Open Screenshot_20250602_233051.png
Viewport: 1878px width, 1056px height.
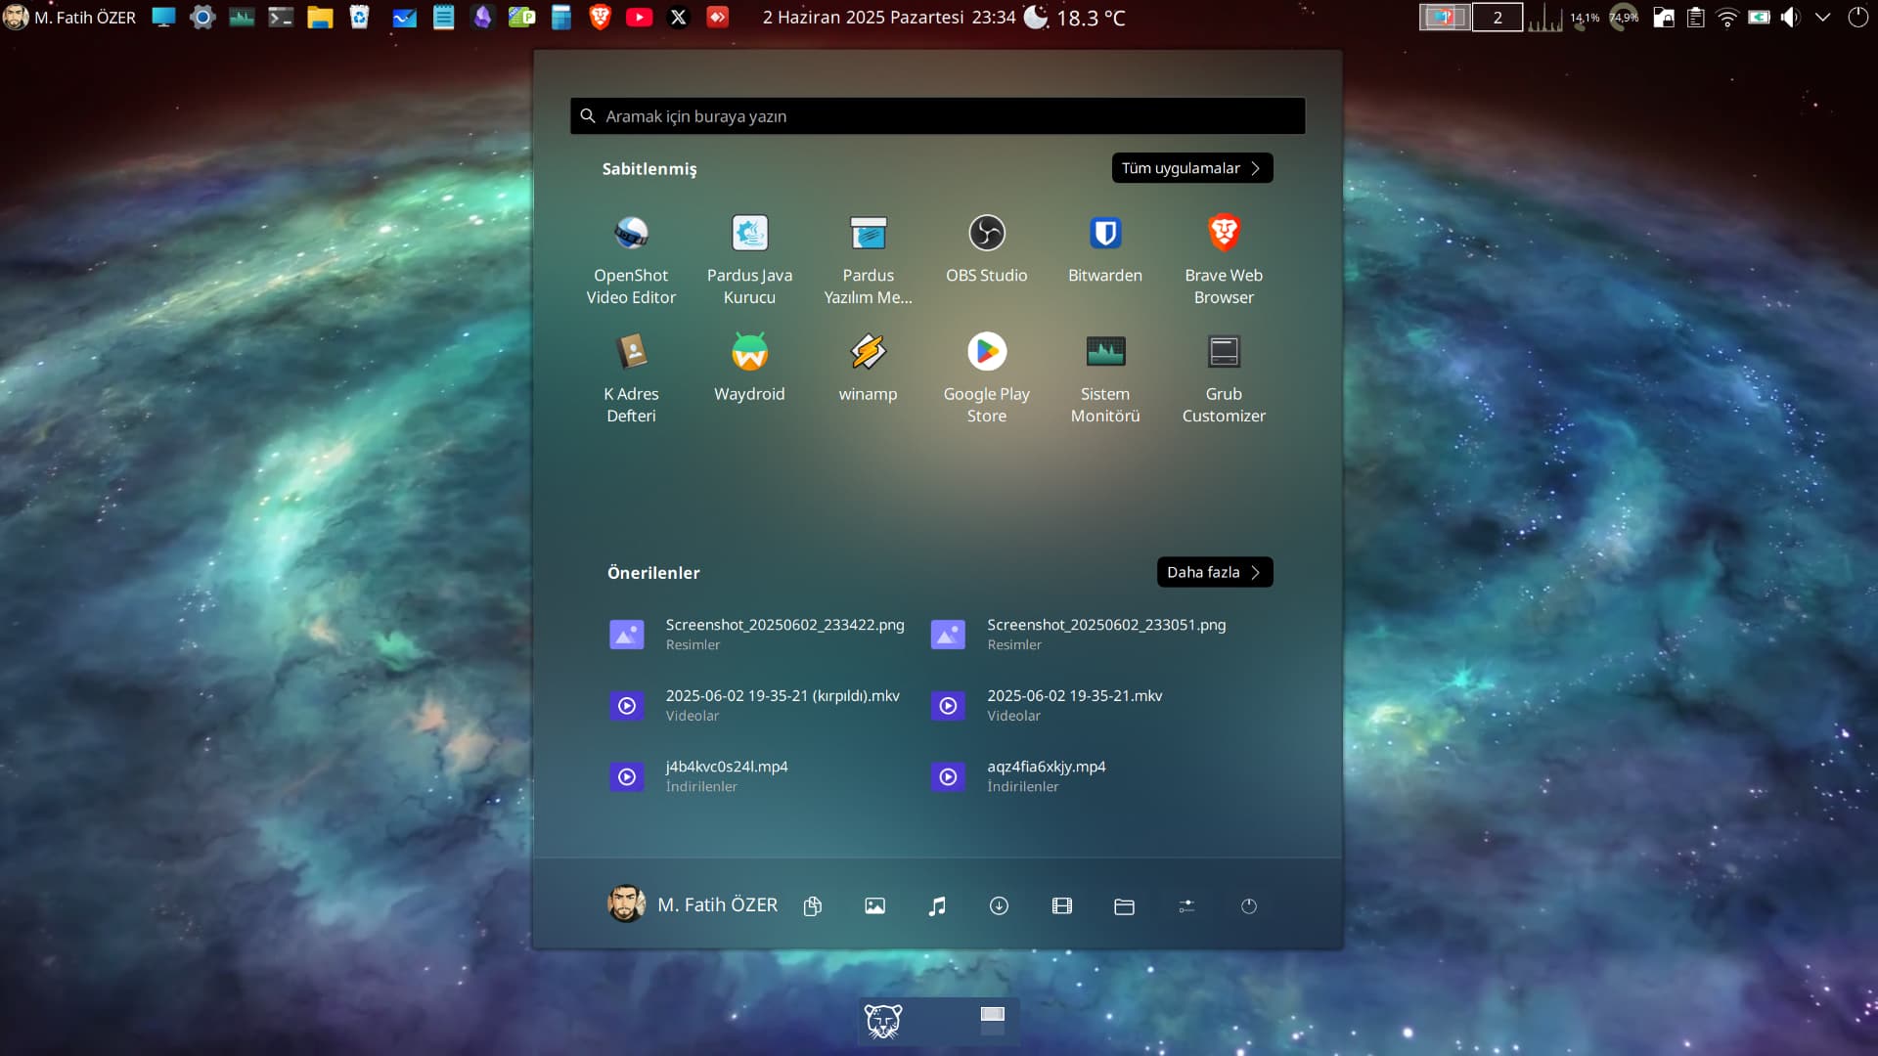point(1080,635)
